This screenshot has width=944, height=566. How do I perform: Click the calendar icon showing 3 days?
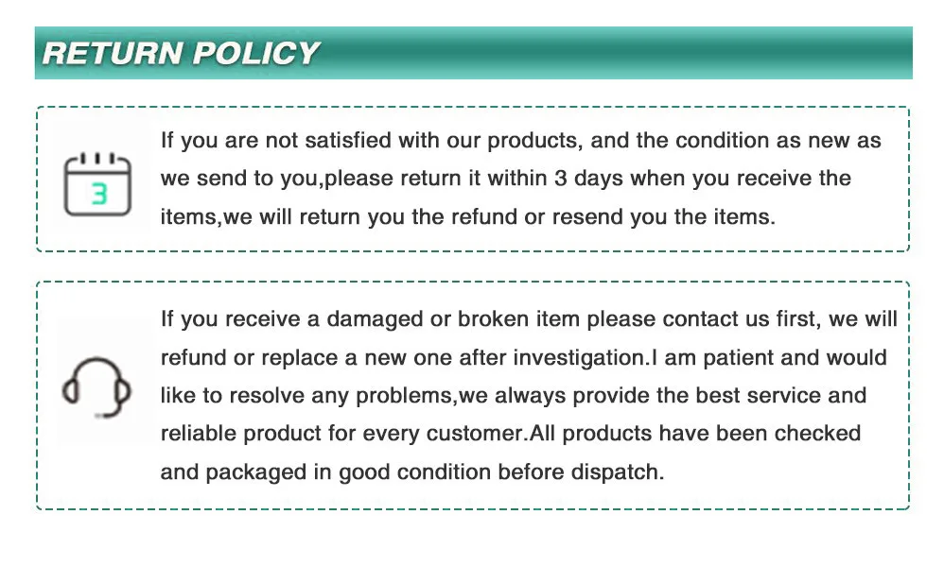[x=97, y=184]
